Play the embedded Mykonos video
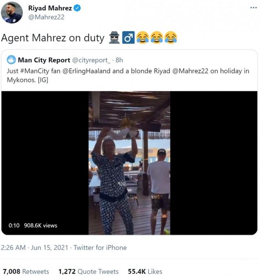Screen dimensions: 260x276 tap(129, 163)
